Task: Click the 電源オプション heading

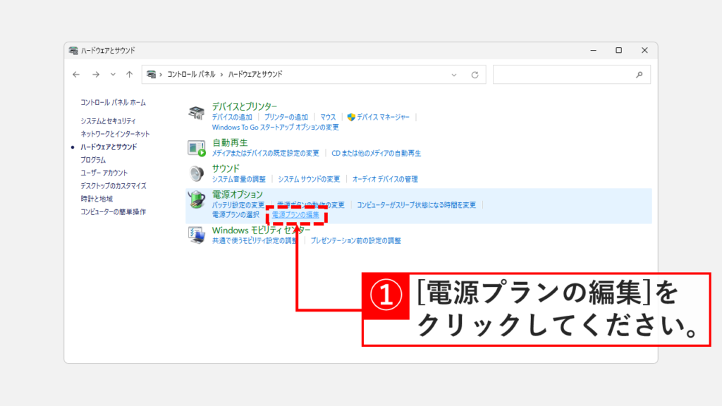Action: (x=238, y=195)
